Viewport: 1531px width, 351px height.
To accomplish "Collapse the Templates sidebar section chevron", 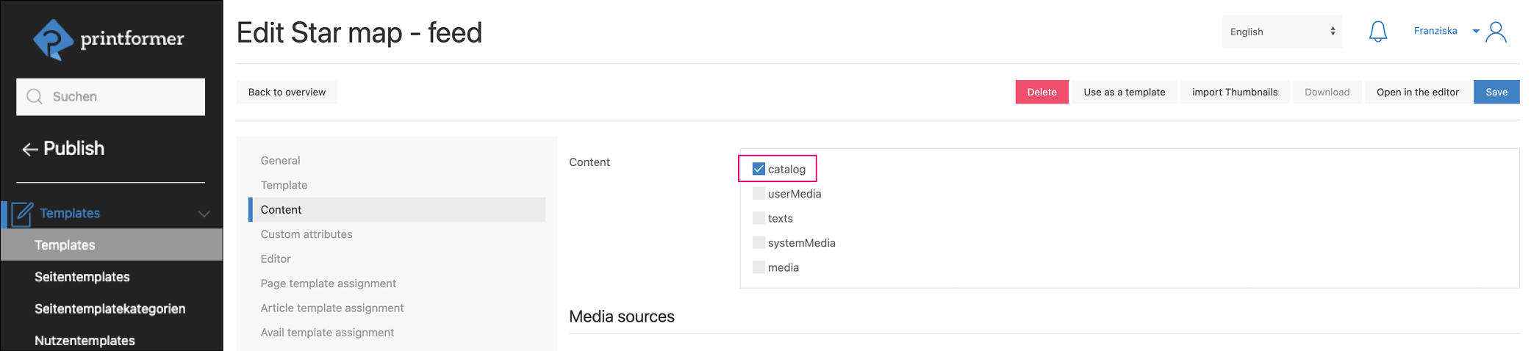I will tap(204, 214).
